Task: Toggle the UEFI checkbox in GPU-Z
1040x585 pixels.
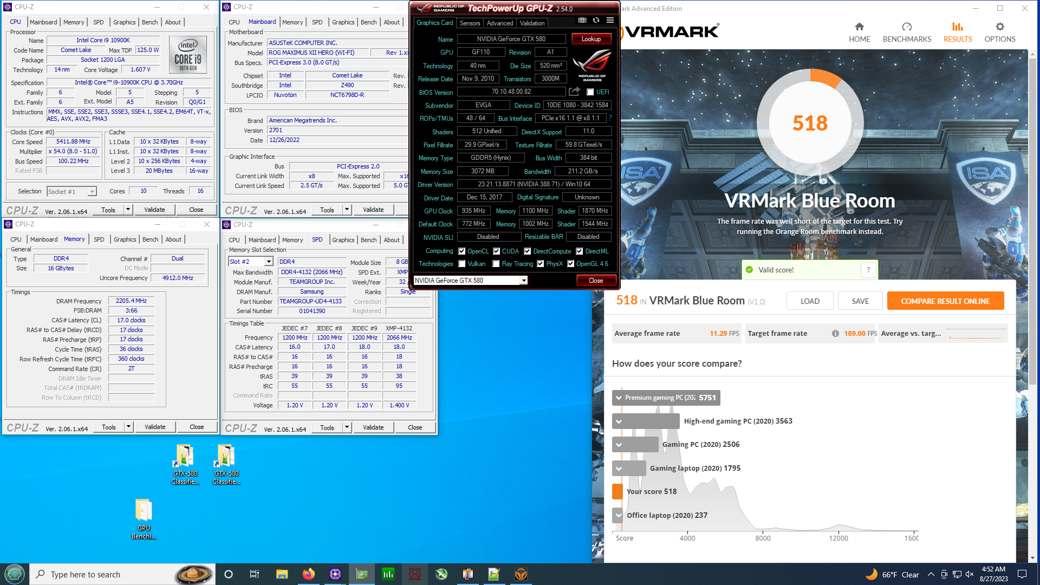Action: click(590, 92)
